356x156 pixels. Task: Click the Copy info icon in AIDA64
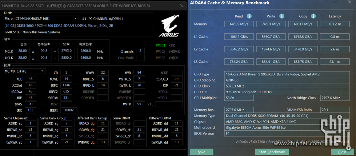point(313,16)
